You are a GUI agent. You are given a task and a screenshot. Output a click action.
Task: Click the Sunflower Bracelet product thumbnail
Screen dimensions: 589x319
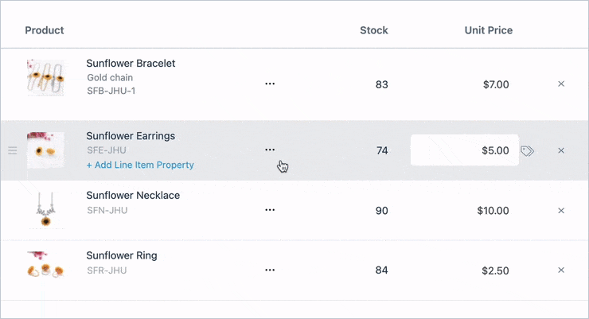click(45, 78)
